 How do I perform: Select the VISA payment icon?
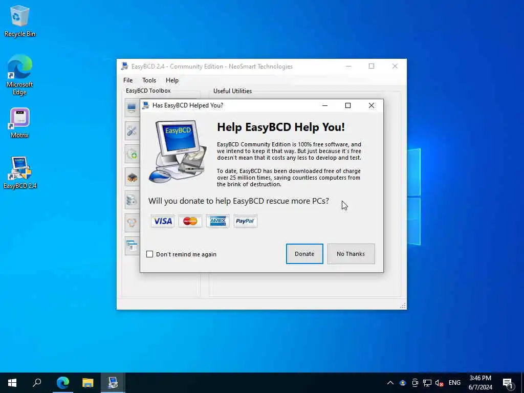coord(162,221)
